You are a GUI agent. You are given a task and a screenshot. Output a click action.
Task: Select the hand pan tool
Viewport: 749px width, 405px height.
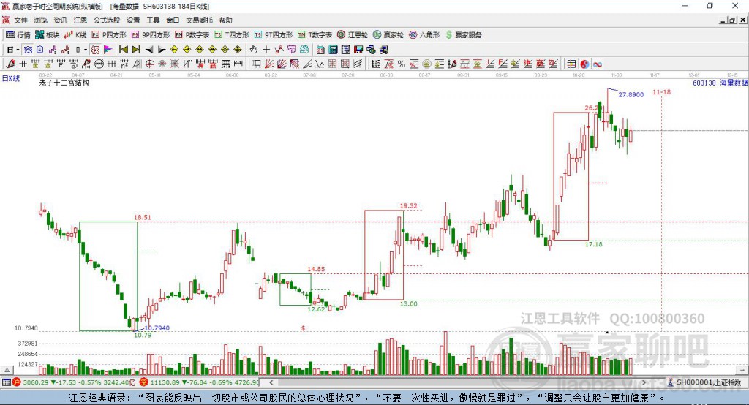point(254,50)
